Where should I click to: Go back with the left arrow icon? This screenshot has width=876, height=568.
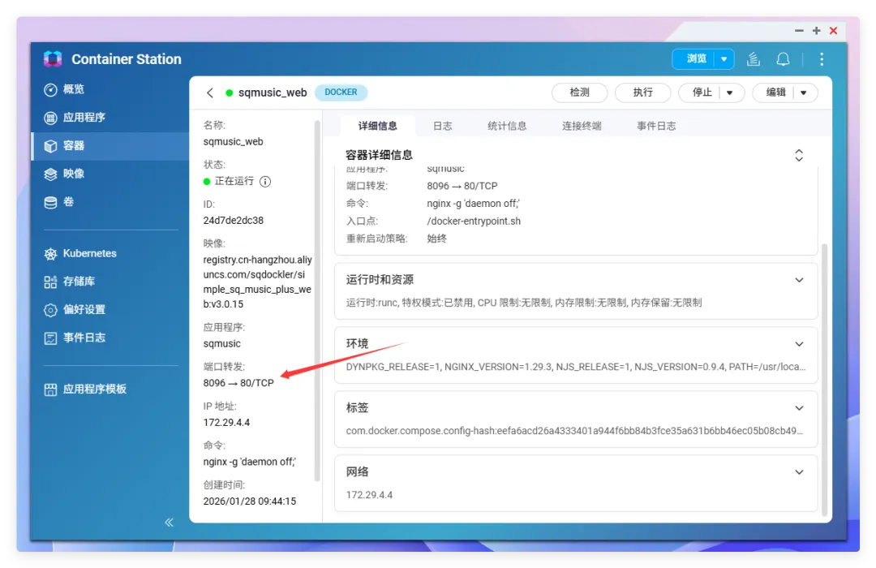tap(210, 93)
